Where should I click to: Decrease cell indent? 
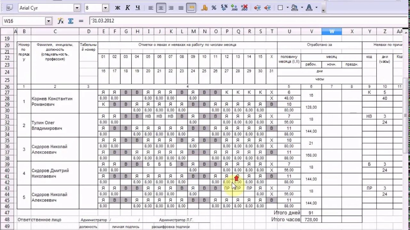click(x=257, y=8)
